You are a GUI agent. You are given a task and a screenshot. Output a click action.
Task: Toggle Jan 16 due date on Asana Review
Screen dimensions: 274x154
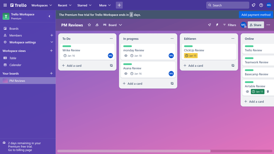pos(136,74)
